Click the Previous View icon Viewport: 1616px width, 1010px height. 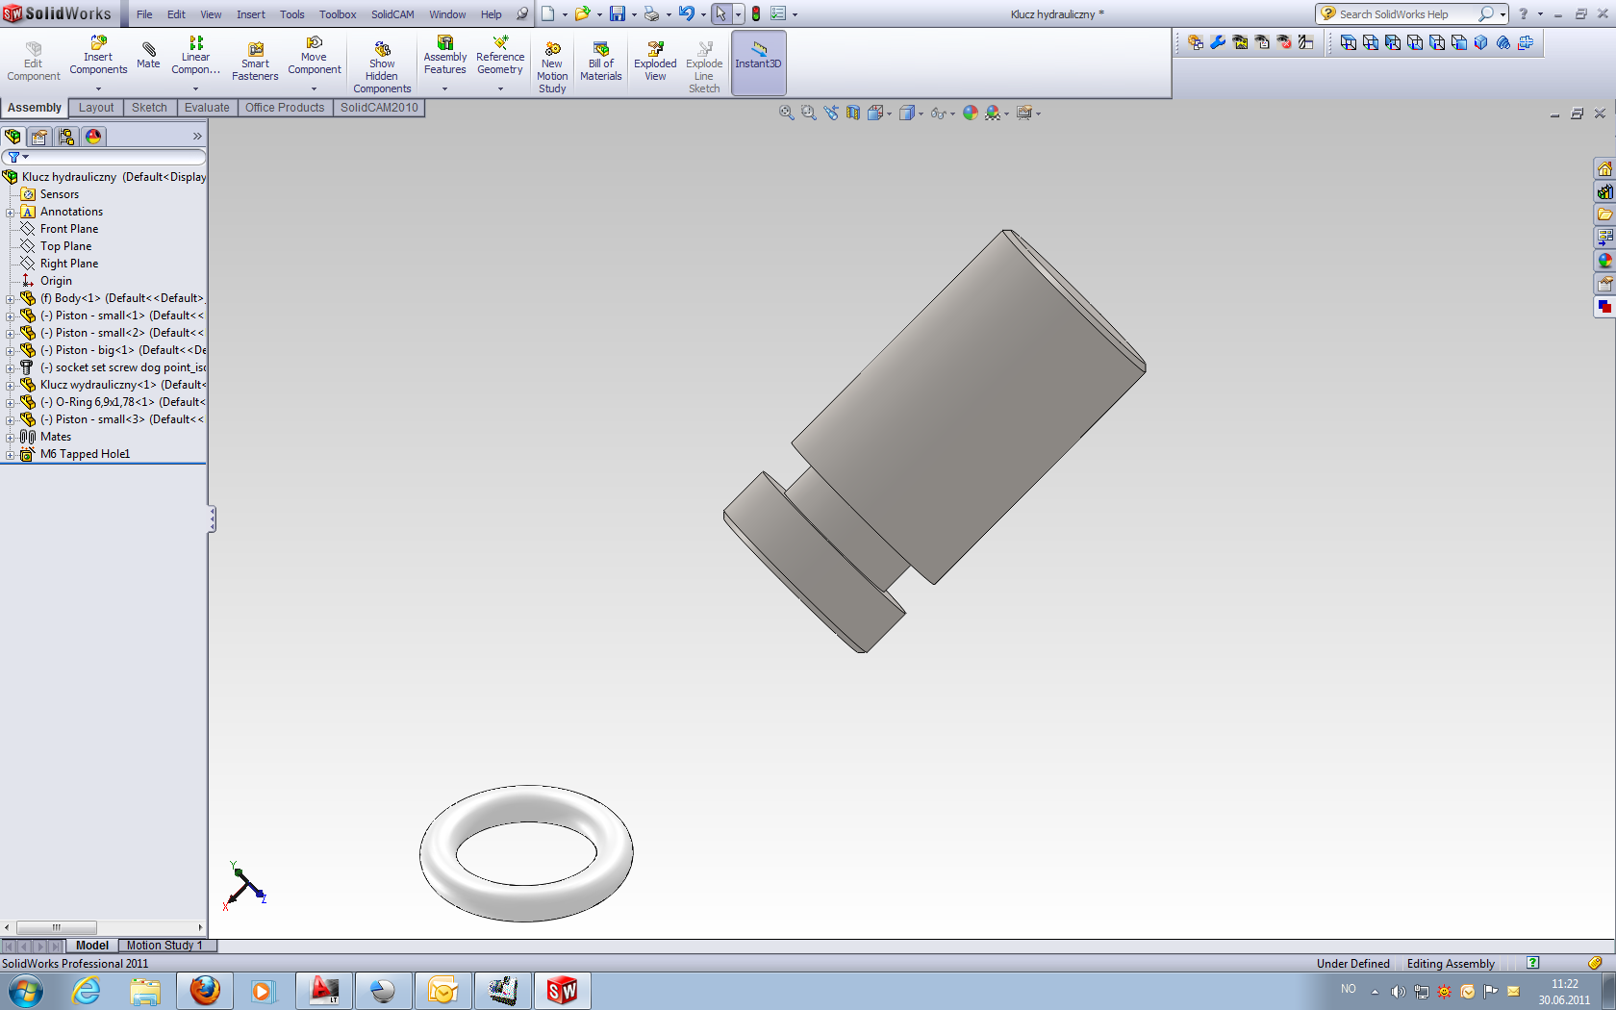click(831, 113)
